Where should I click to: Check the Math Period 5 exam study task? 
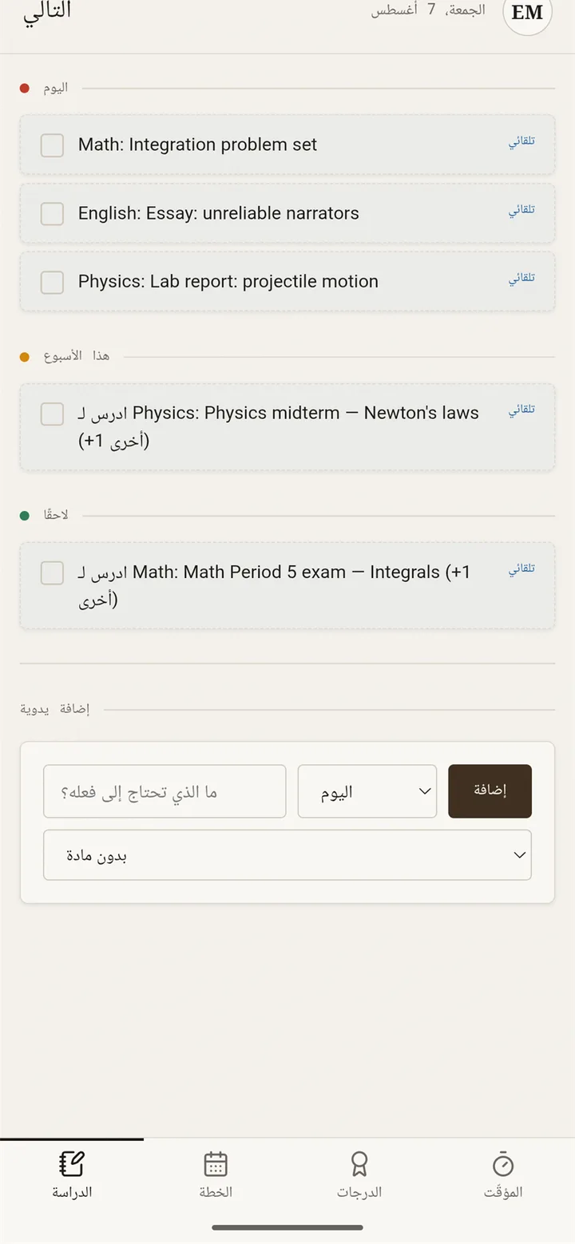tap(52, 572)
